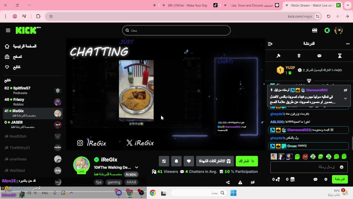Open the user profile avatar menu

(339, 30)
